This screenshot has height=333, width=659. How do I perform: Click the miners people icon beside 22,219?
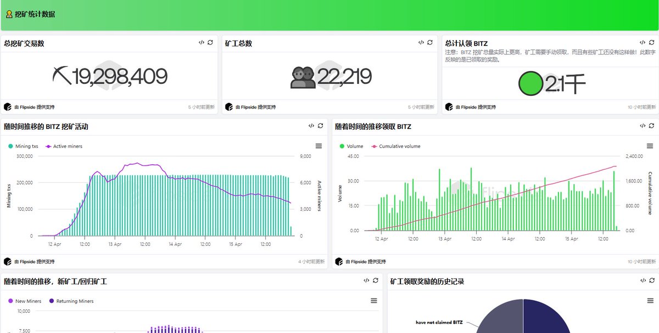(x=303, y=77)
